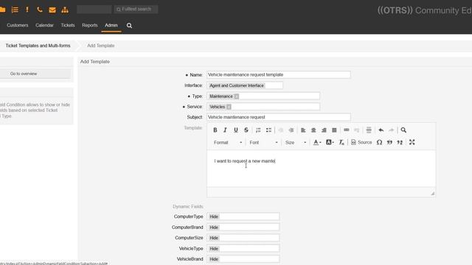
Task: Open the VehicleType visibility dropdown
Action: pos(243,249)
